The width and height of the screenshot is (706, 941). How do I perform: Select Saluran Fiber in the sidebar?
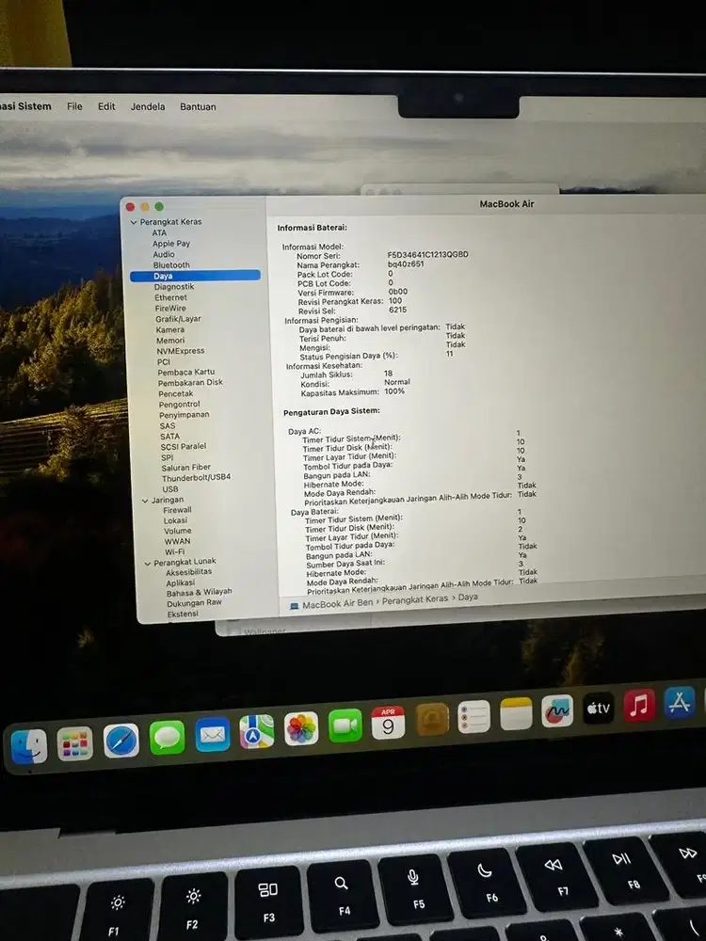coord(186,468)
